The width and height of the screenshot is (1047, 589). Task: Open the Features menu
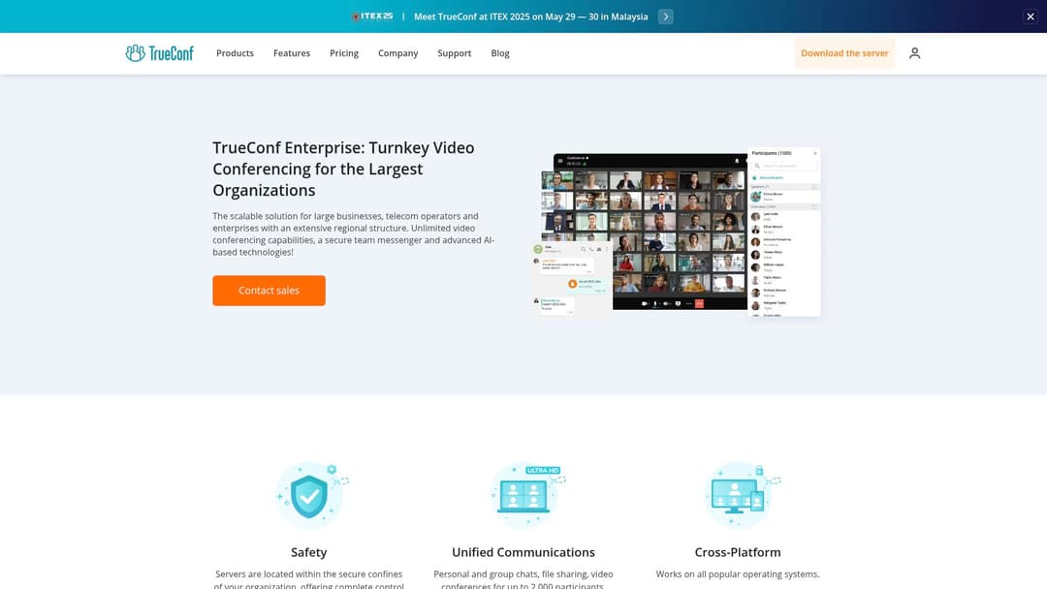tap(292, 53)
